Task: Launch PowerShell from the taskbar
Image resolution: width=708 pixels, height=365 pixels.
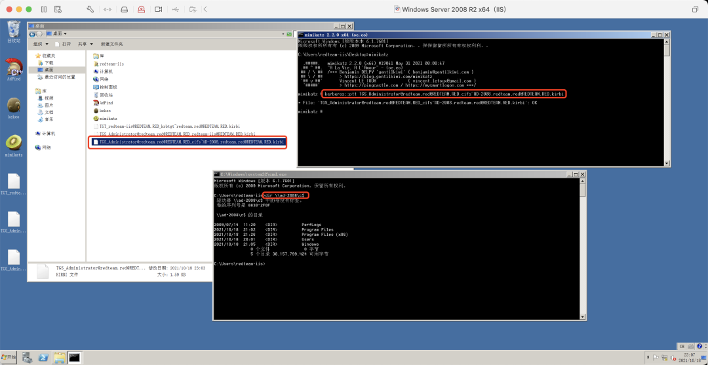Action: (43, 357)
